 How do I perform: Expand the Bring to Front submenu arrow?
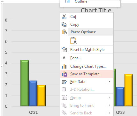click(x=110, y=105)
